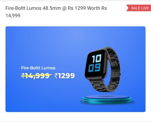Tap the blue '09' minute digits on watch
This screenshot has height=122, width=151.
pos(94,68)
